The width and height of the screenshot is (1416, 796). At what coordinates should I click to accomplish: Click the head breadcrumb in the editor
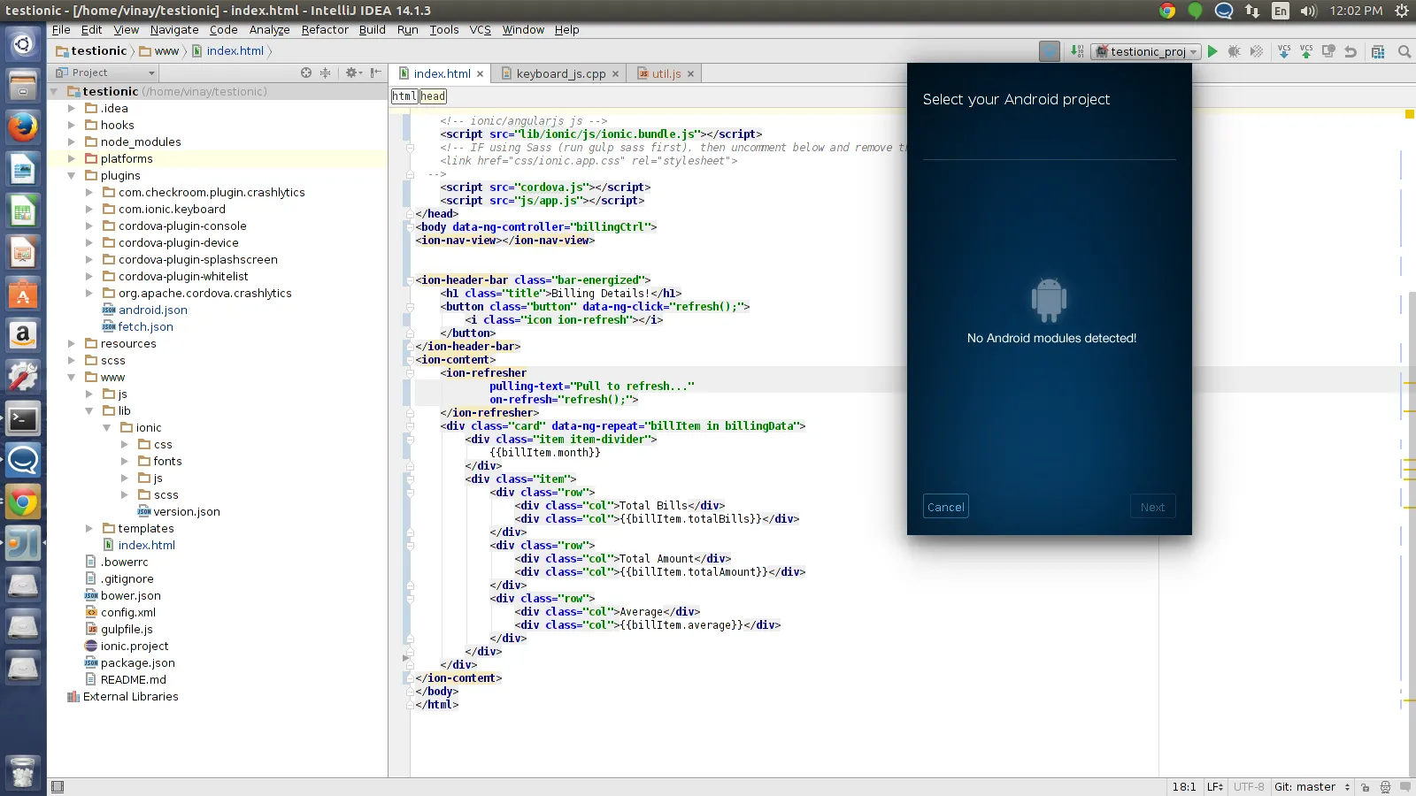433,96
